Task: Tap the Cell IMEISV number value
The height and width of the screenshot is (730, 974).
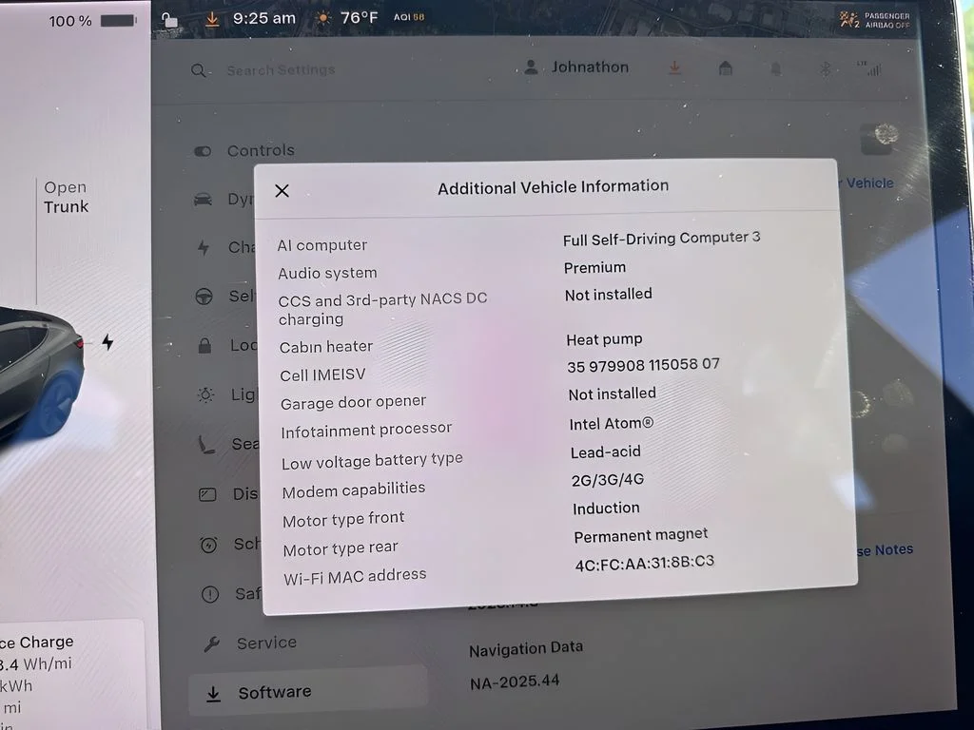Action: click(644, 365)
